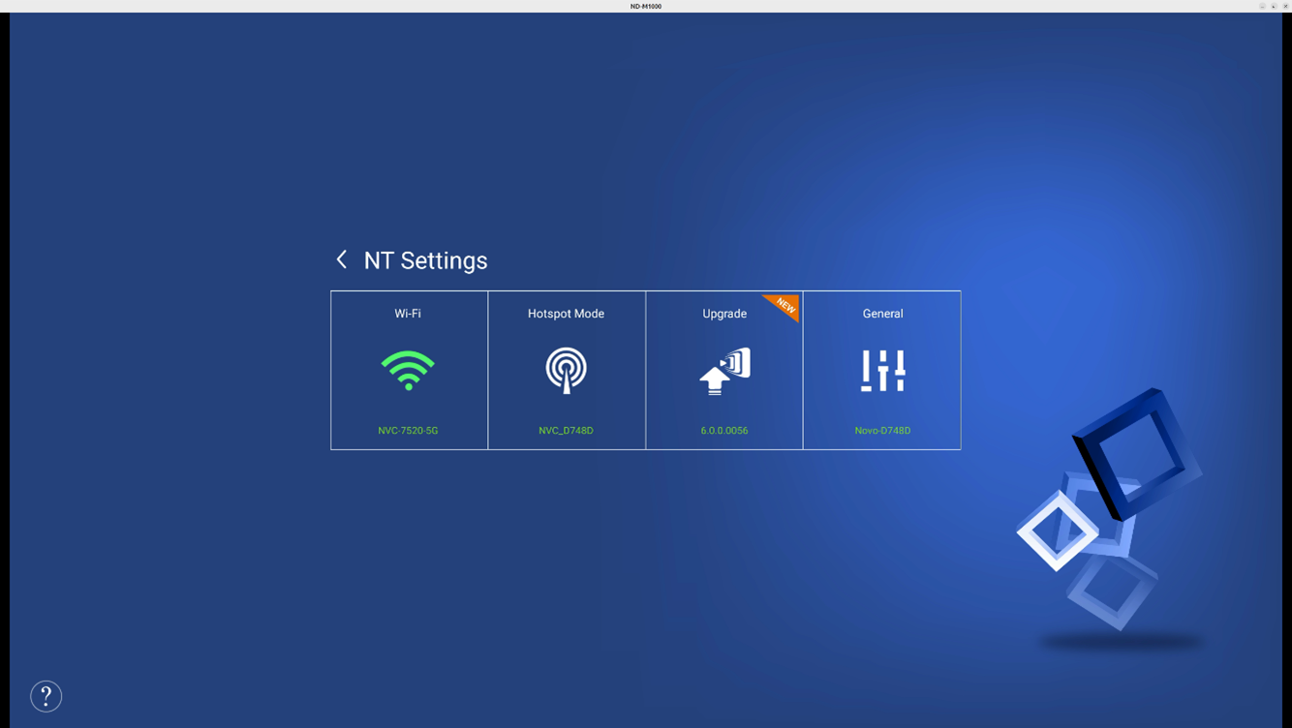Click the ND-R1000 window title
The image size is (1292, 728).
646,6
